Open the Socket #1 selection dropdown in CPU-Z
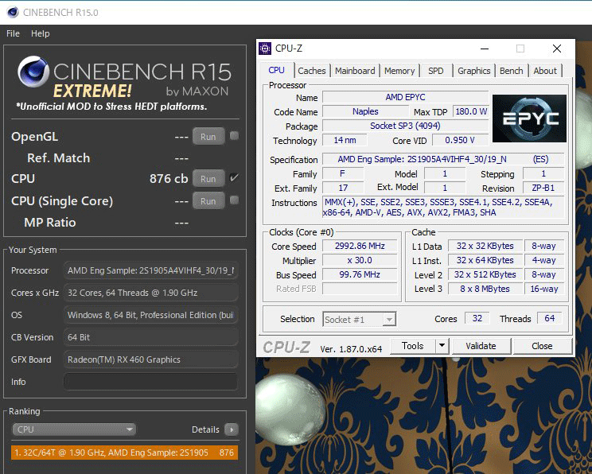592x474 pixels. [x=360, y=320]
